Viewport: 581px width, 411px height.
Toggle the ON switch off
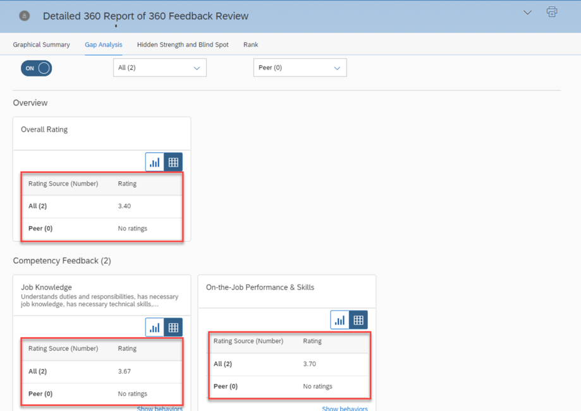36,68
